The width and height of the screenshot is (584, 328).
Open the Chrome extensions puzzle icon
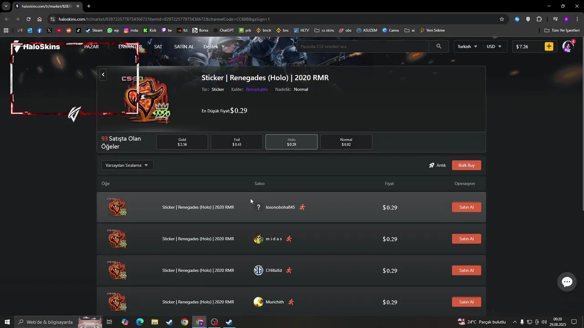click(x=539, y=19)
